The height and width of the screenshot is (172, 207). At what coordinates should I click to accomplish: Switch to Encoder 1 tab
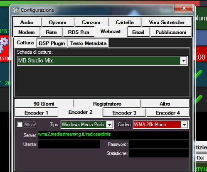tap(36, 113)
